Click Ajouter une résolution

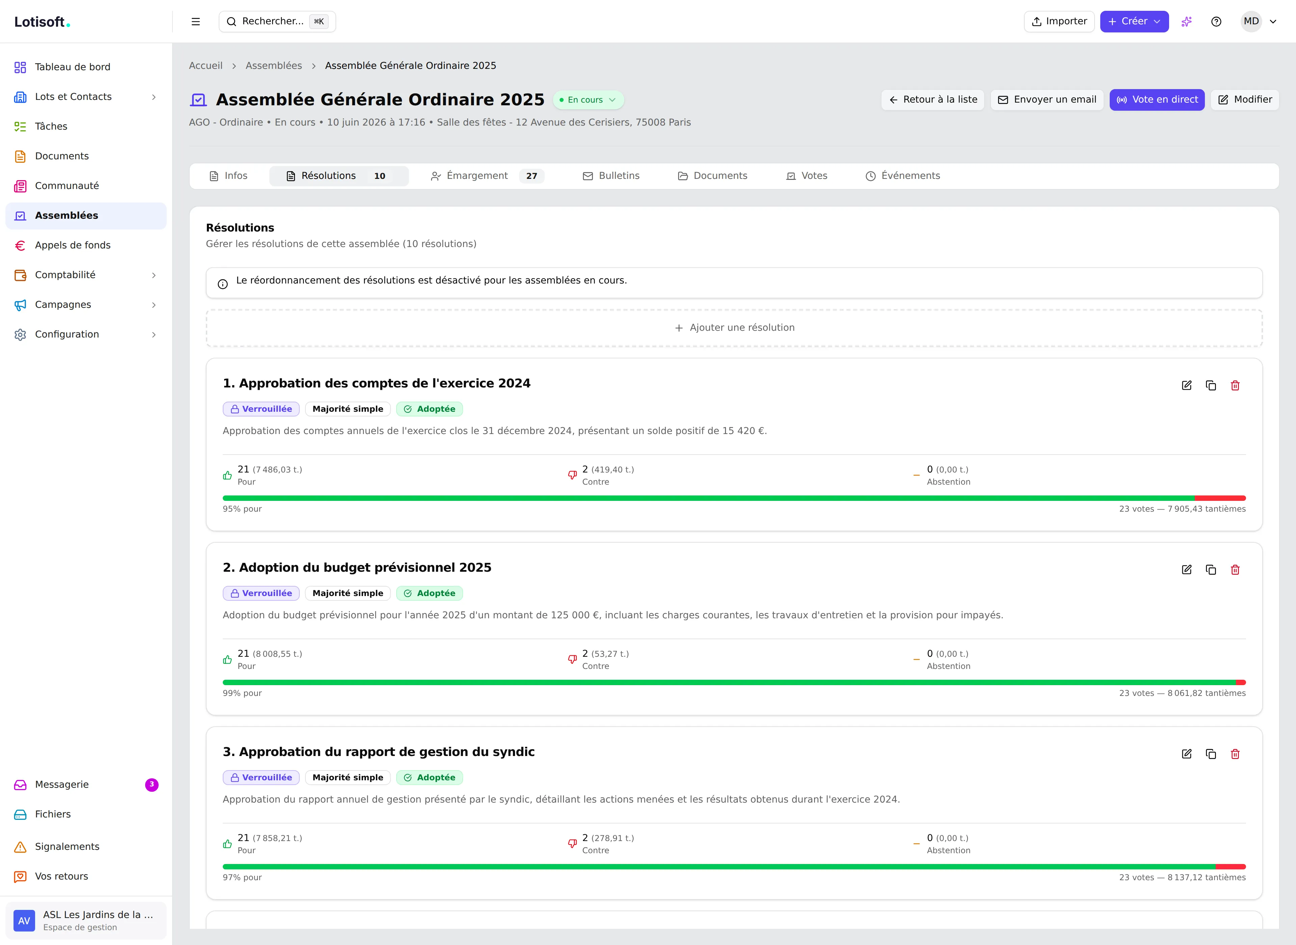pyautogui.click(x=734, y=328)
